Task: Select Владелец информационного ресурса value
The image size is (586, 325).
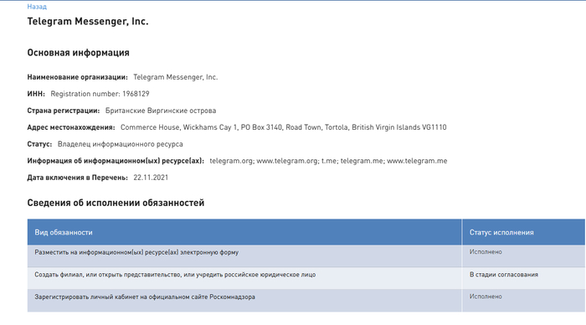Action: pyautogui.click(x=120, y=144)
